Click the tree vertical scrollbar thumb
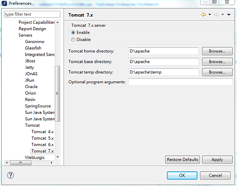Screen dimensions: 237x186 (x=58, y=94)
